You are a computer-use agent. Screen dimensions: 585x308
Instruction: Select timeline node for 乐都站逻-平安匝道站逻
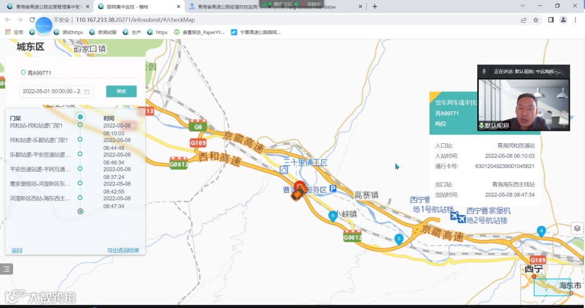(80, 154)
